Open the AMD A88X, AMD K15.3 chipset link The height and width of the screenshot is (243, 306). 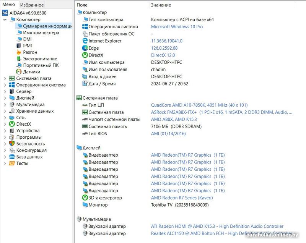tap(174, 119)
